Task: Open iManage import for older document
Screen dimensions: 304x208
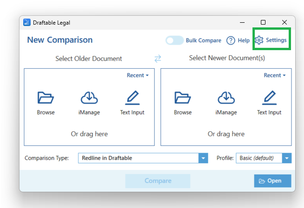Action: point(89,98)
